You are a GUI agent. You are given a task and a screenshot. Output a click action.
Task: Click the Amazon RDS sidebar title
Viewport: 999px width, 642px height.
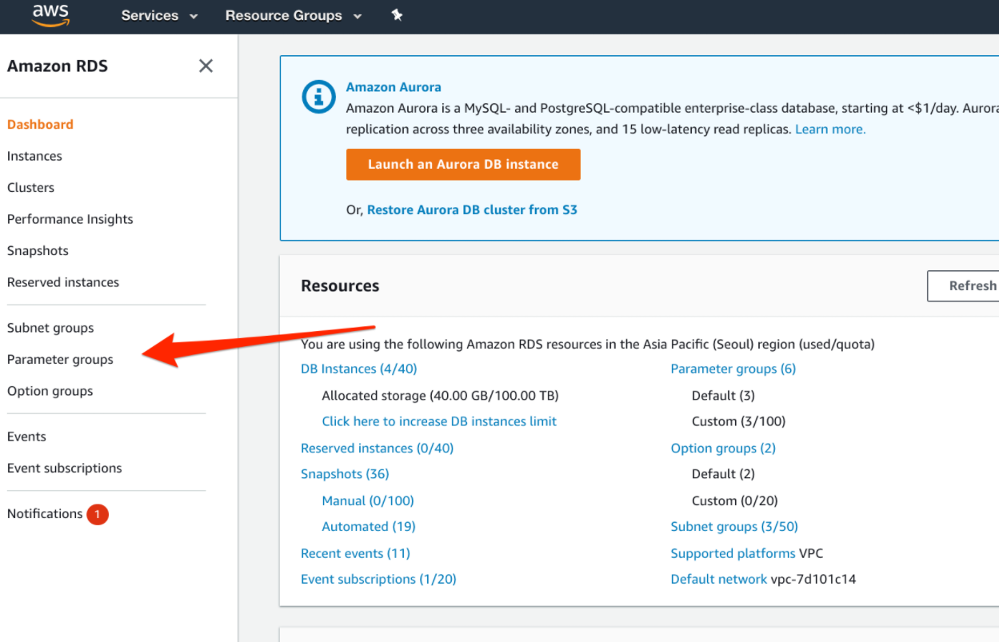[x=58, y=66]
